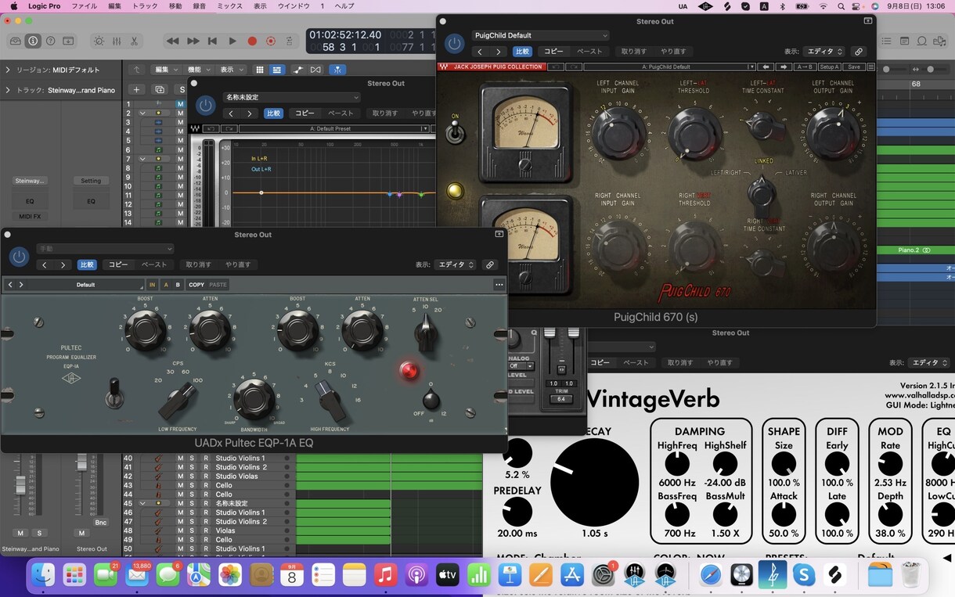Bypass the UADx Pultec power button
Image resolution: width=955 pixels, height=597 pixels.
20,257
